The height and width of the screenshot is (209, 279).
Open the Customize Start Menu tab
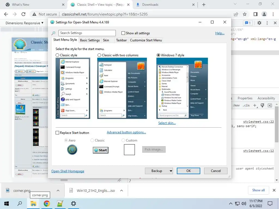[x=146, y=40]
